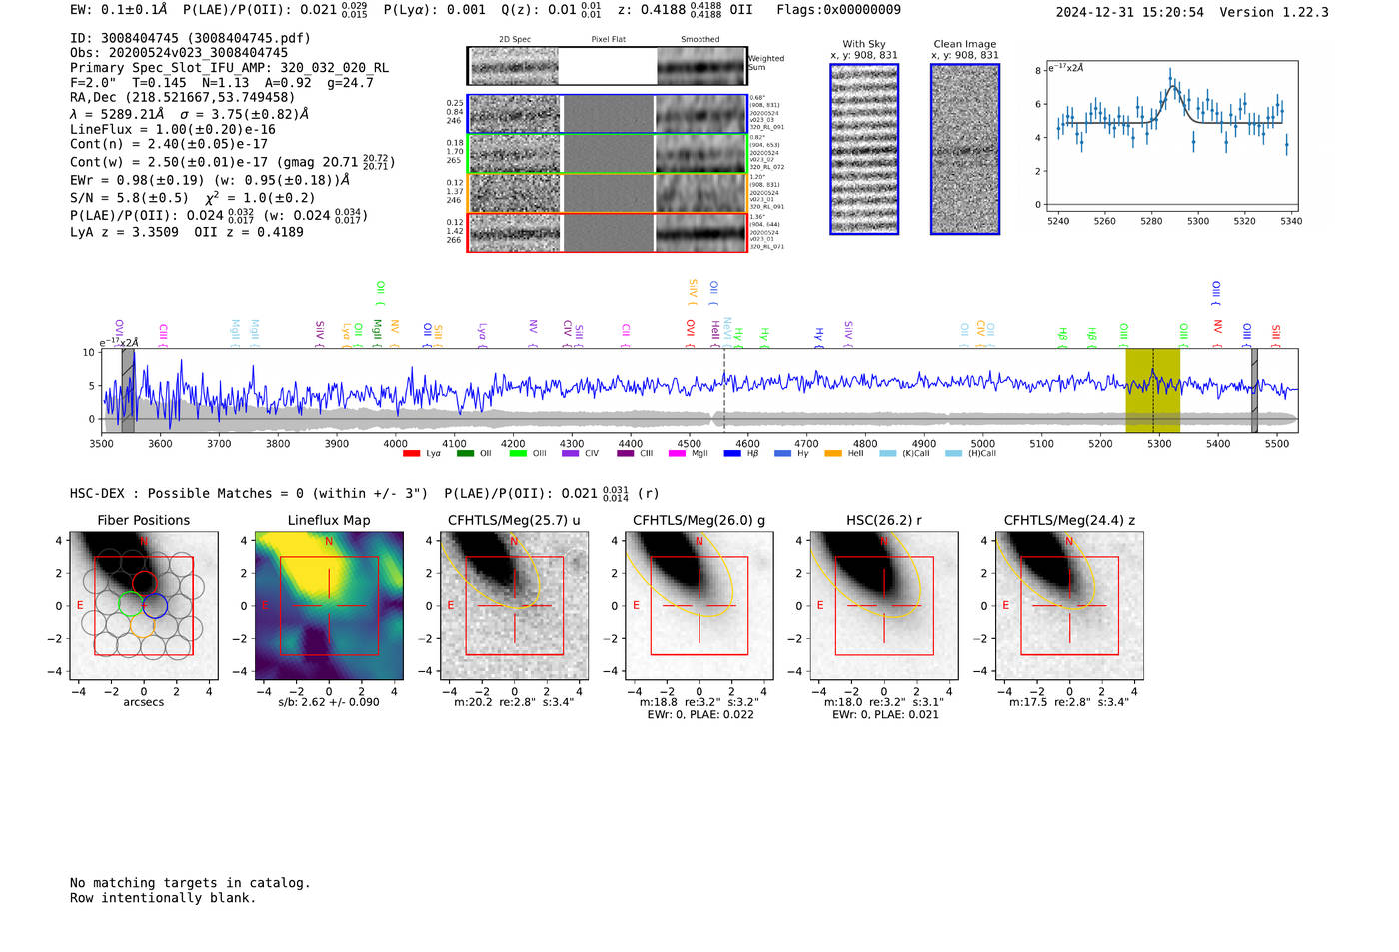Open the Lineflux Map thumbnail

point(329,606)
